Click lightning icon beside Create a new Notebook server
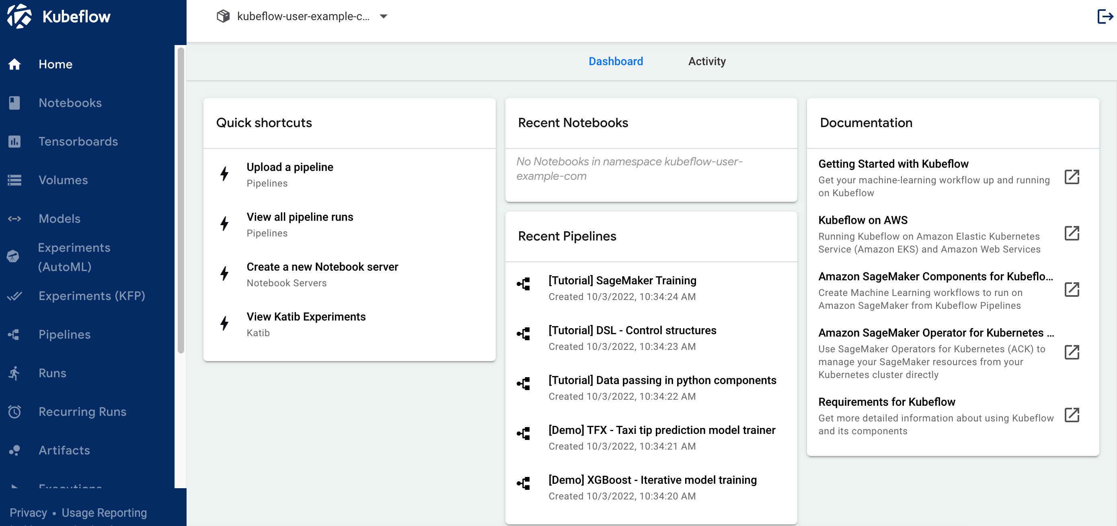This screenshot has width=1117, height=526. pyautogui.click(x=224, y=273)
